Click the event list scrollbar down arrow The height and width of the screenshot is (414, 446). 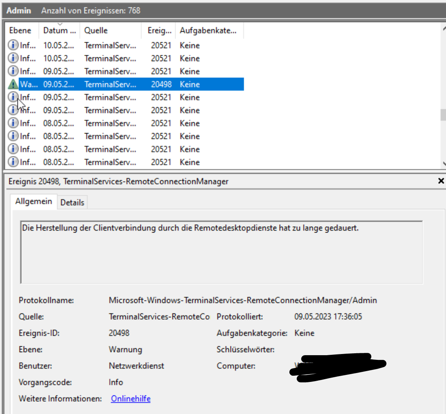pos(444,163)
